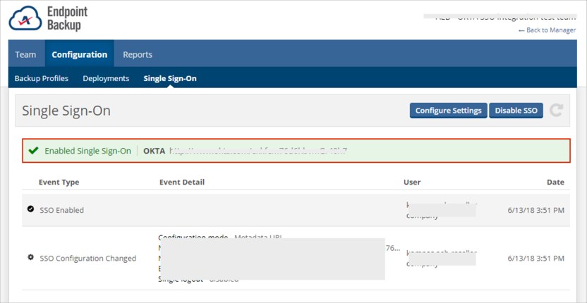Click the SSO Enabled event check icon

click(x=30, y=210)
